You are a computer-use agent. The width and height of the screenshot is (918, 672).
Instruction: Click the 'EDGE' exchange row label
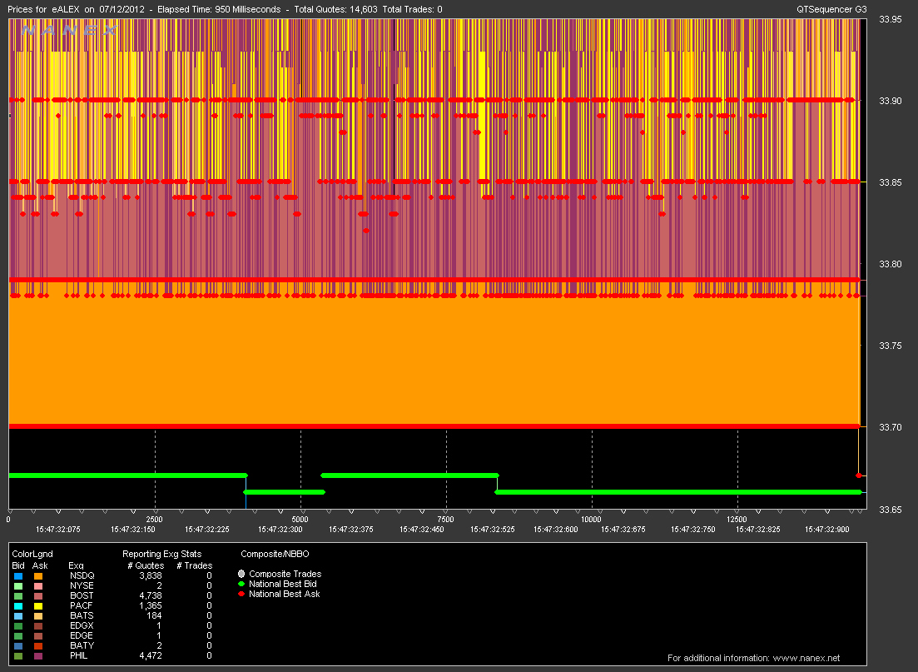(x=82, y=635)
